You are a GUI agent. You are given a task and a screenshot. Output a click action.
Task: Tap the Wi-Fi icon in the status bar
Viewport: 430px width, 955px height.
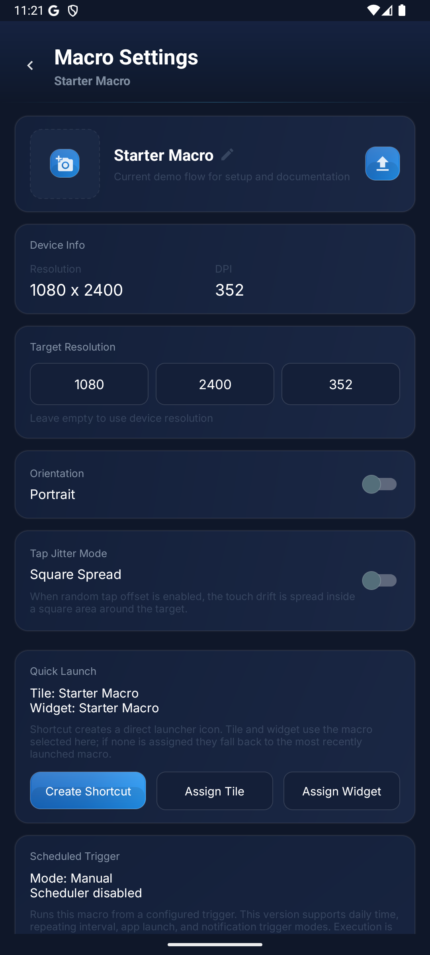click(x=373, y=11)
